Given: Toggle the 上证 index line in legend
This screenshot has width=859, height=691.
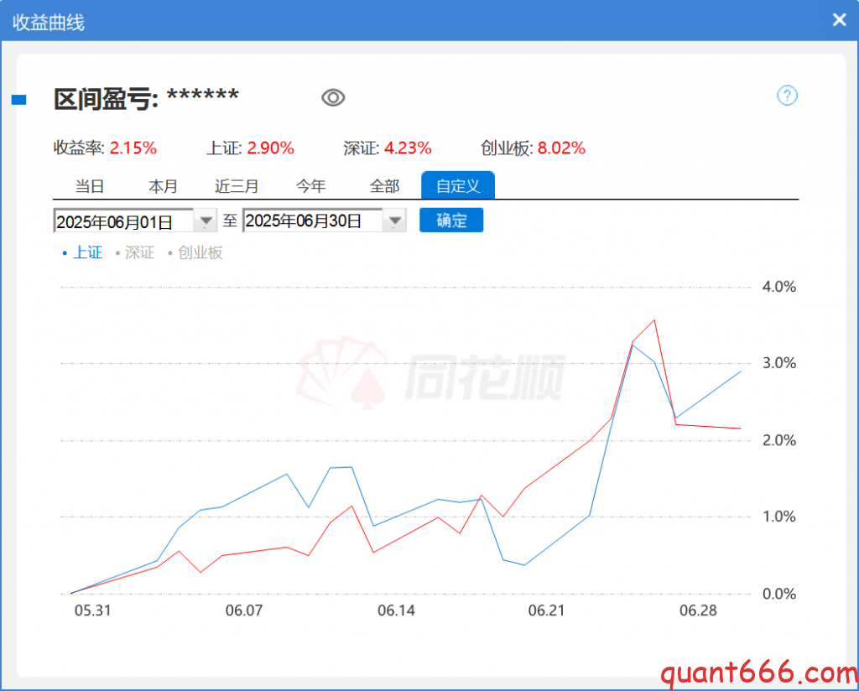Looking at the screenshot, I should pyautogui.click(x=83, y=252).
